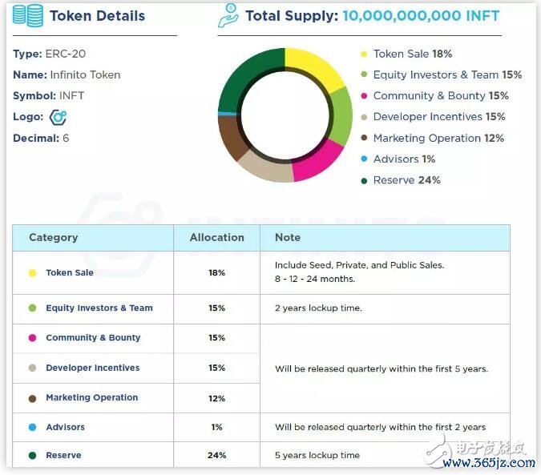Click the beige dot in Developer Incentives row
The width and height of the screenshot is (541, 475).
(x=32, y=368)
